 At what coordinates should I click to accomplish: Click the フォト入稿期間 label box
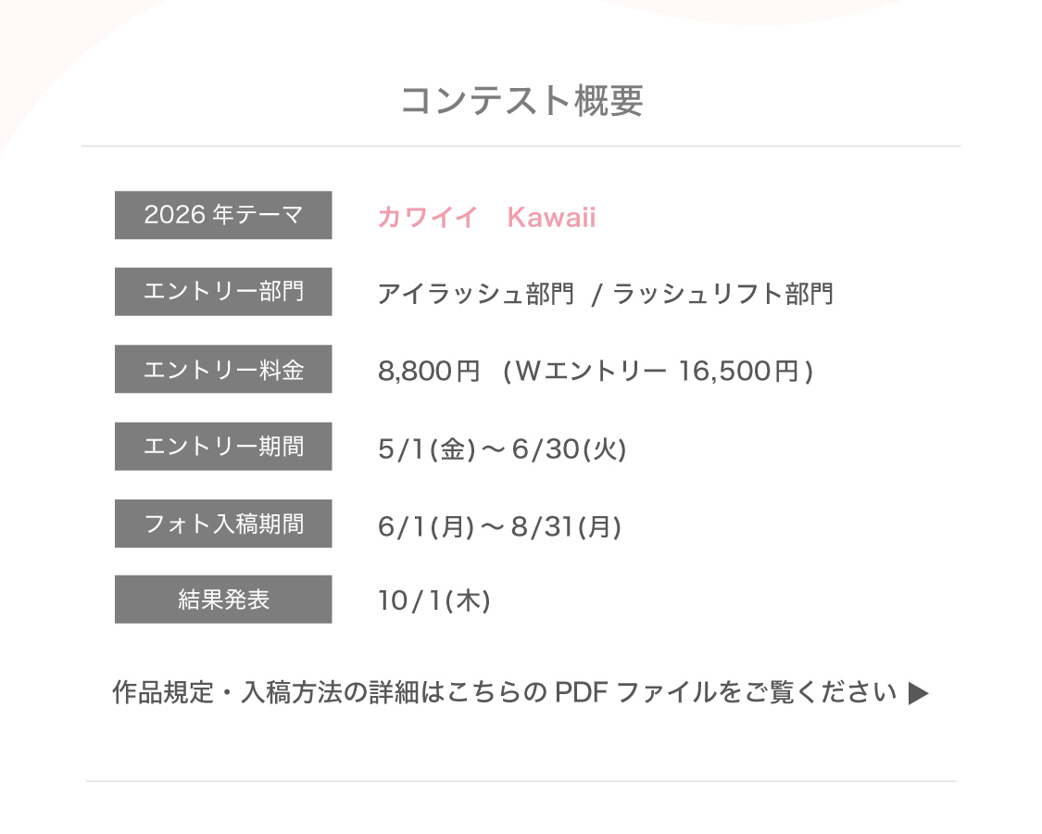pos(223,524)
